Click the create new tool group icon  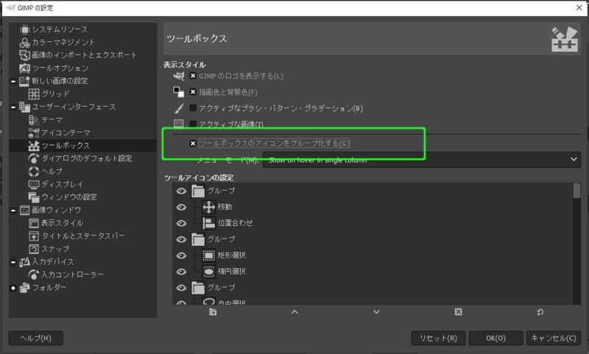pos(213,312)
